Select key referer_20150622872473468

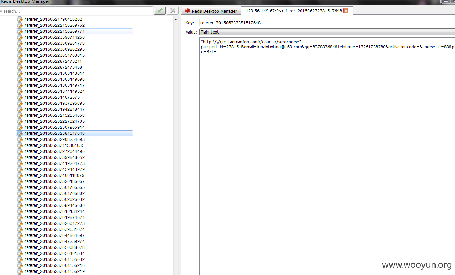[x=53, y=67]
